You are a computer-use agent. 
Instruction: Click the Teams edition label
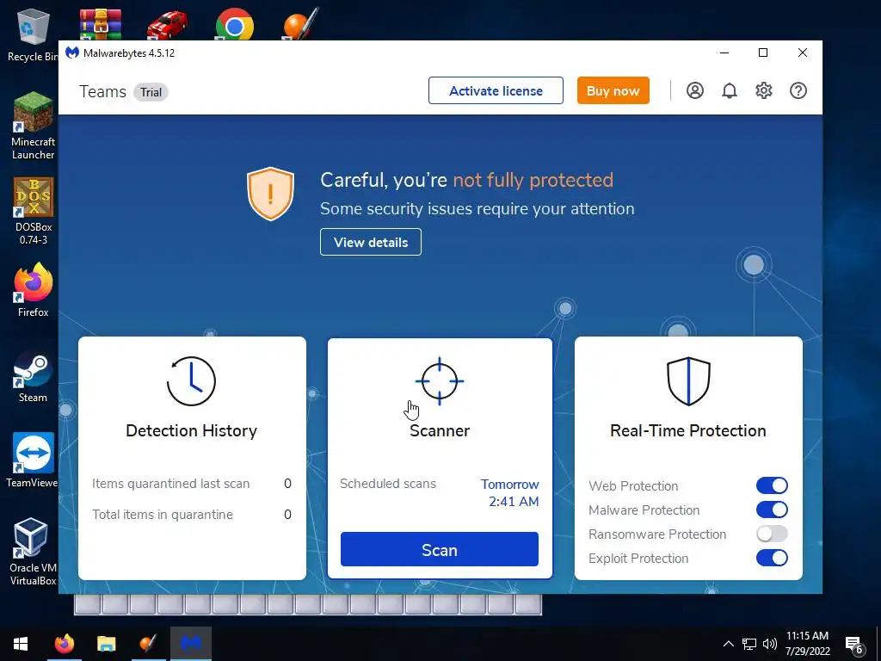[103, 91]
